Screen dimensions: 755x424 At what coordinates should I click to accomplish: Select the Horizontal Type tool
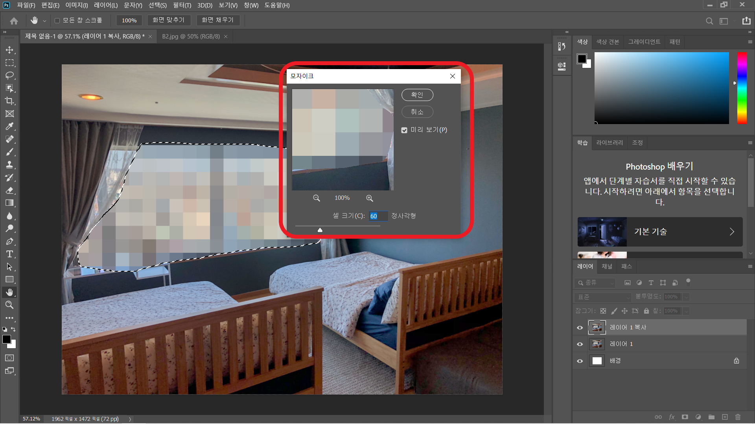coord(9,254)
